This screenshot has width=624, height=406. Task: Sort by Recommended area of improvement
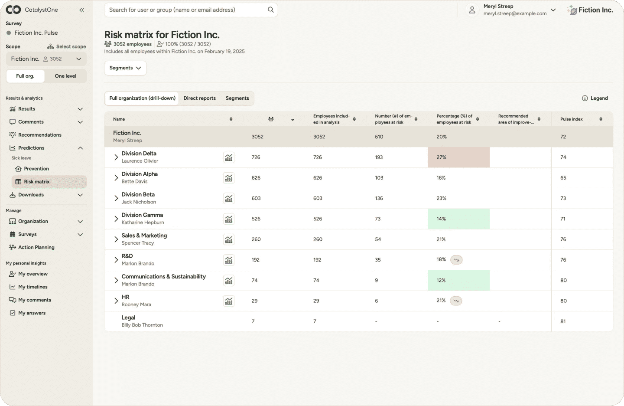(x=539, y=119)
